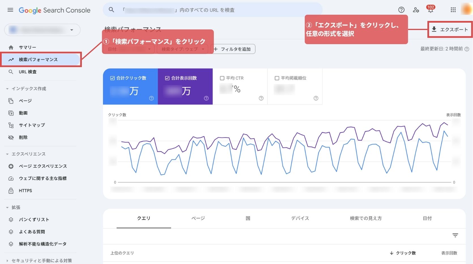Click the 削除 removal icon
473x264 pixels.
click(x=11, y=137)
